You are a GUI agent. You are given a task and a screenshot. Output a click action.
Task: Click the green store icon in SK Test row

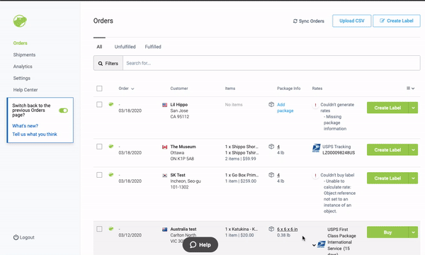point(111,174)
